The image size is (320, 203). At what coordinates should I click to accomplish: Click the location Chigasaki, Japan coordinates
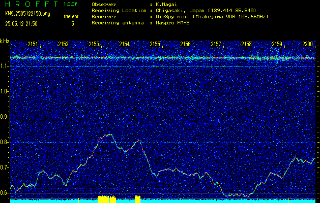[206, 11]
